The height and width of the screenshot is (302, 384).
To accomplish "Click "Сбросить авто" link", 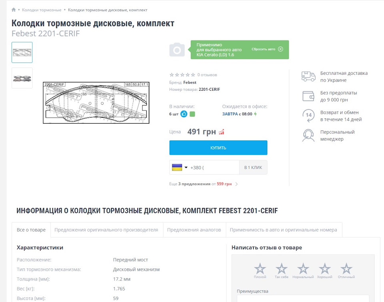I will [x=263, y=49].
